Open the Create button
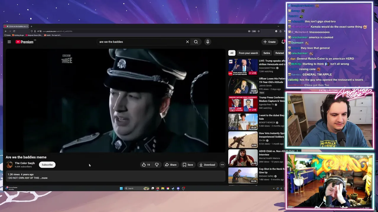The height and width of the screenshot is (212, 378). point(270,42)
